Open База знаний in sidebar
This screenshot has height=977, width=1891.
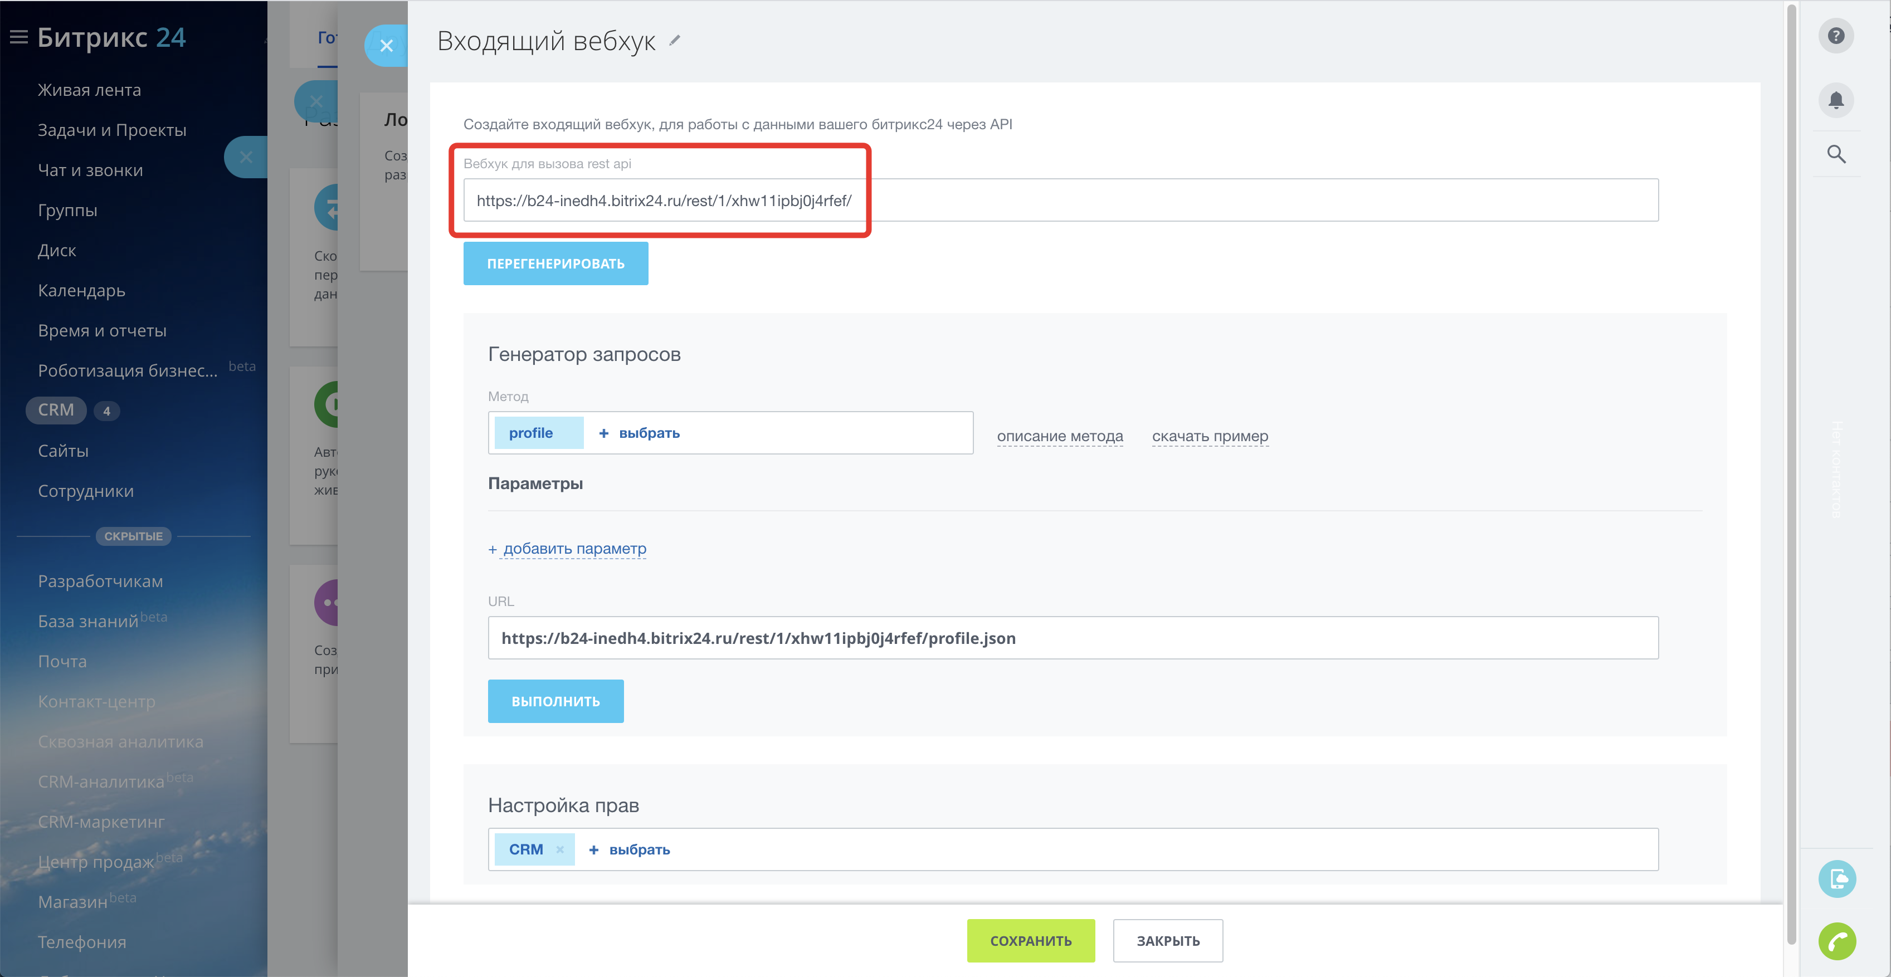pyautogui.click(x=88, y=621)
